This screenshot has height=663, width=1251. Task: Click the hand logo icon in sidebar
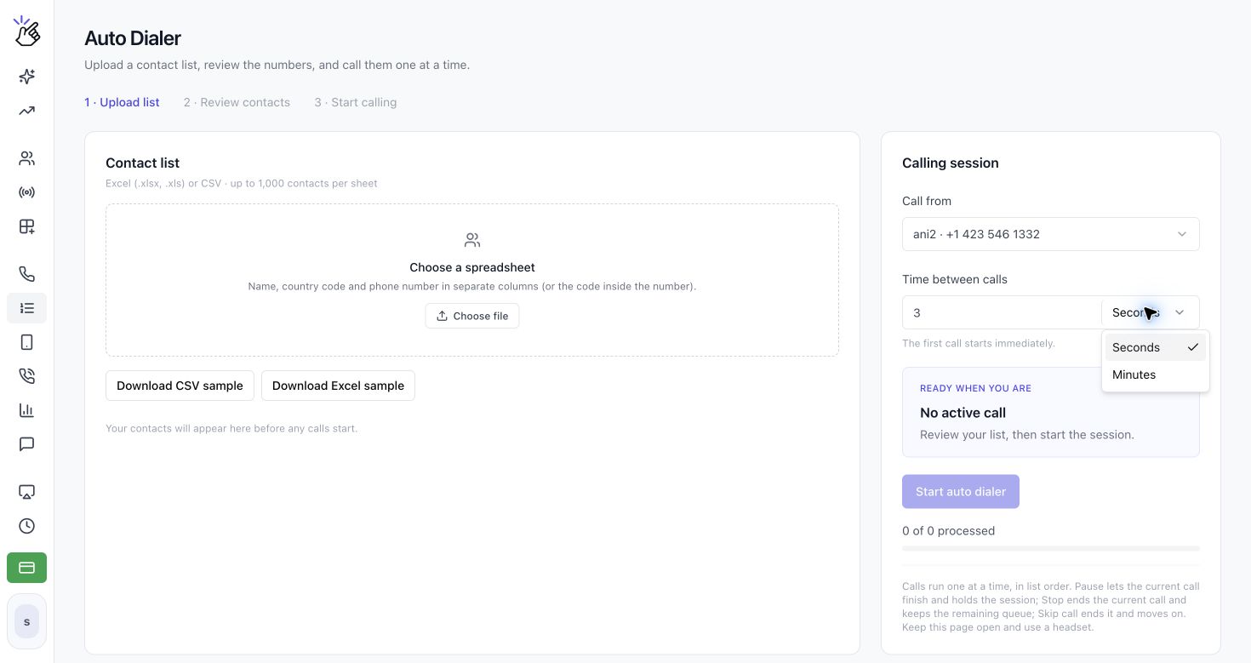26,31
